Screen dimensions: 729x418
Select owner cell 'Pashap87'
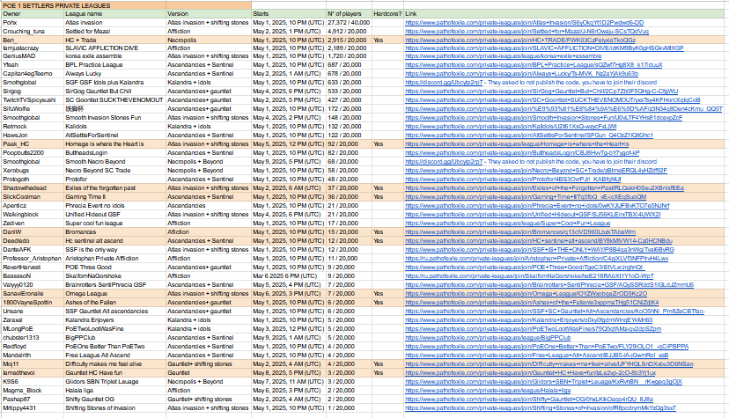coord(32,400)
